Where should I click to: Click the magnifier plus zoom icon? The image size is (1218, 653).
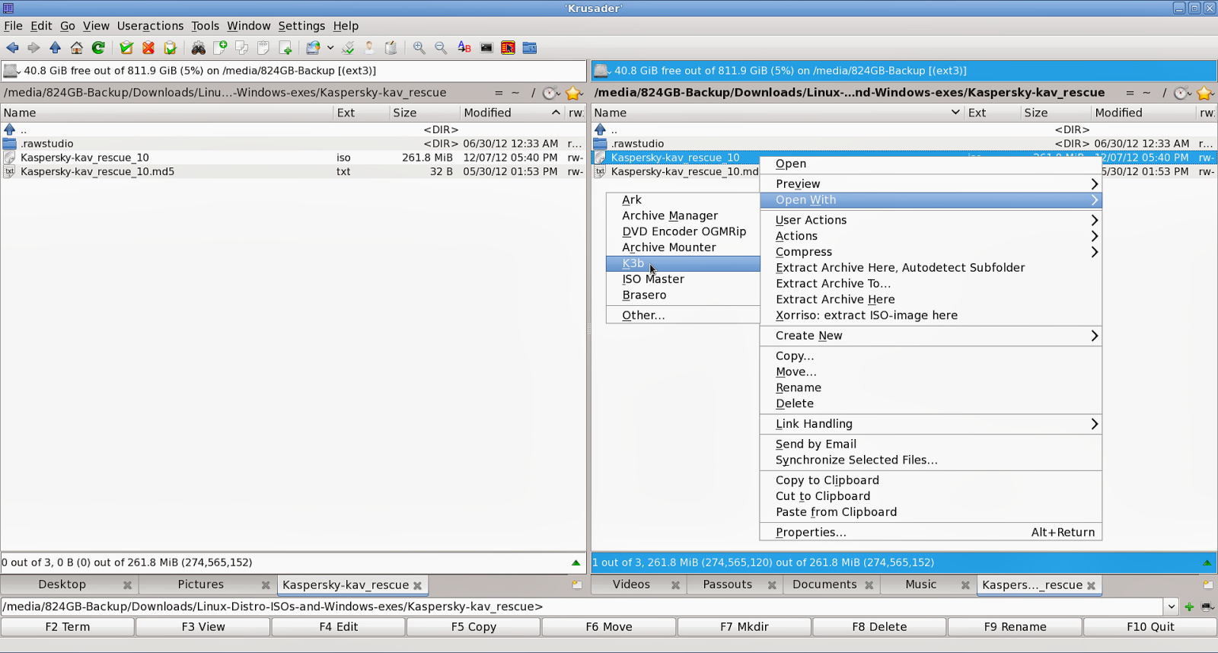[419, 48]
